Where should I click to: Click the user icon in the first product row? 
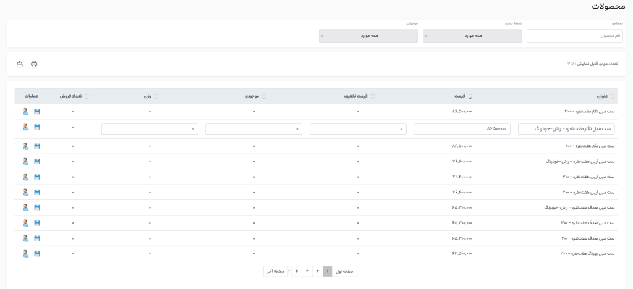pos(26,112)
